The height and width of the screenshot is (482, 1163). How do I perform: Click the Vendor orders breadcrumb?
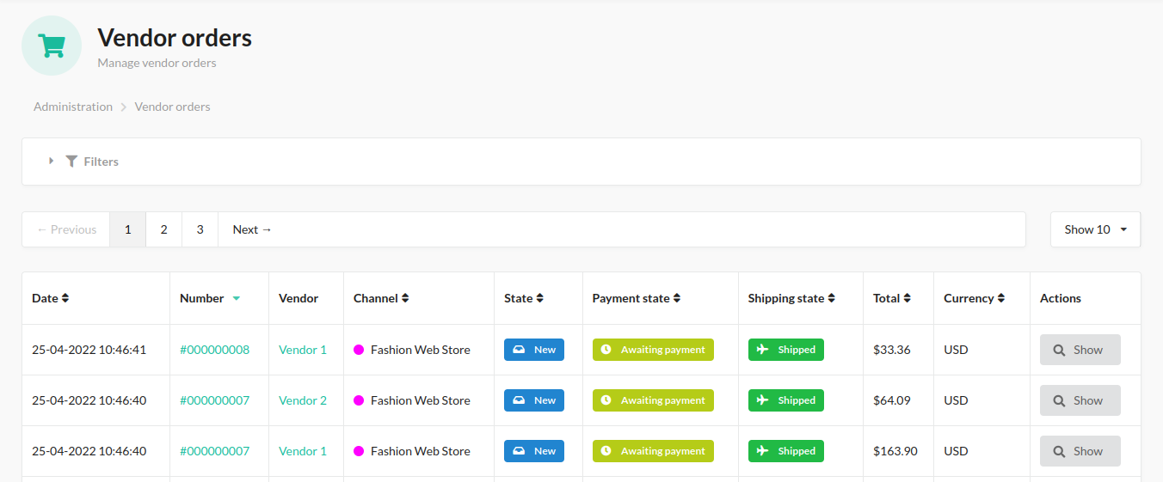click(x=172, y=107)
